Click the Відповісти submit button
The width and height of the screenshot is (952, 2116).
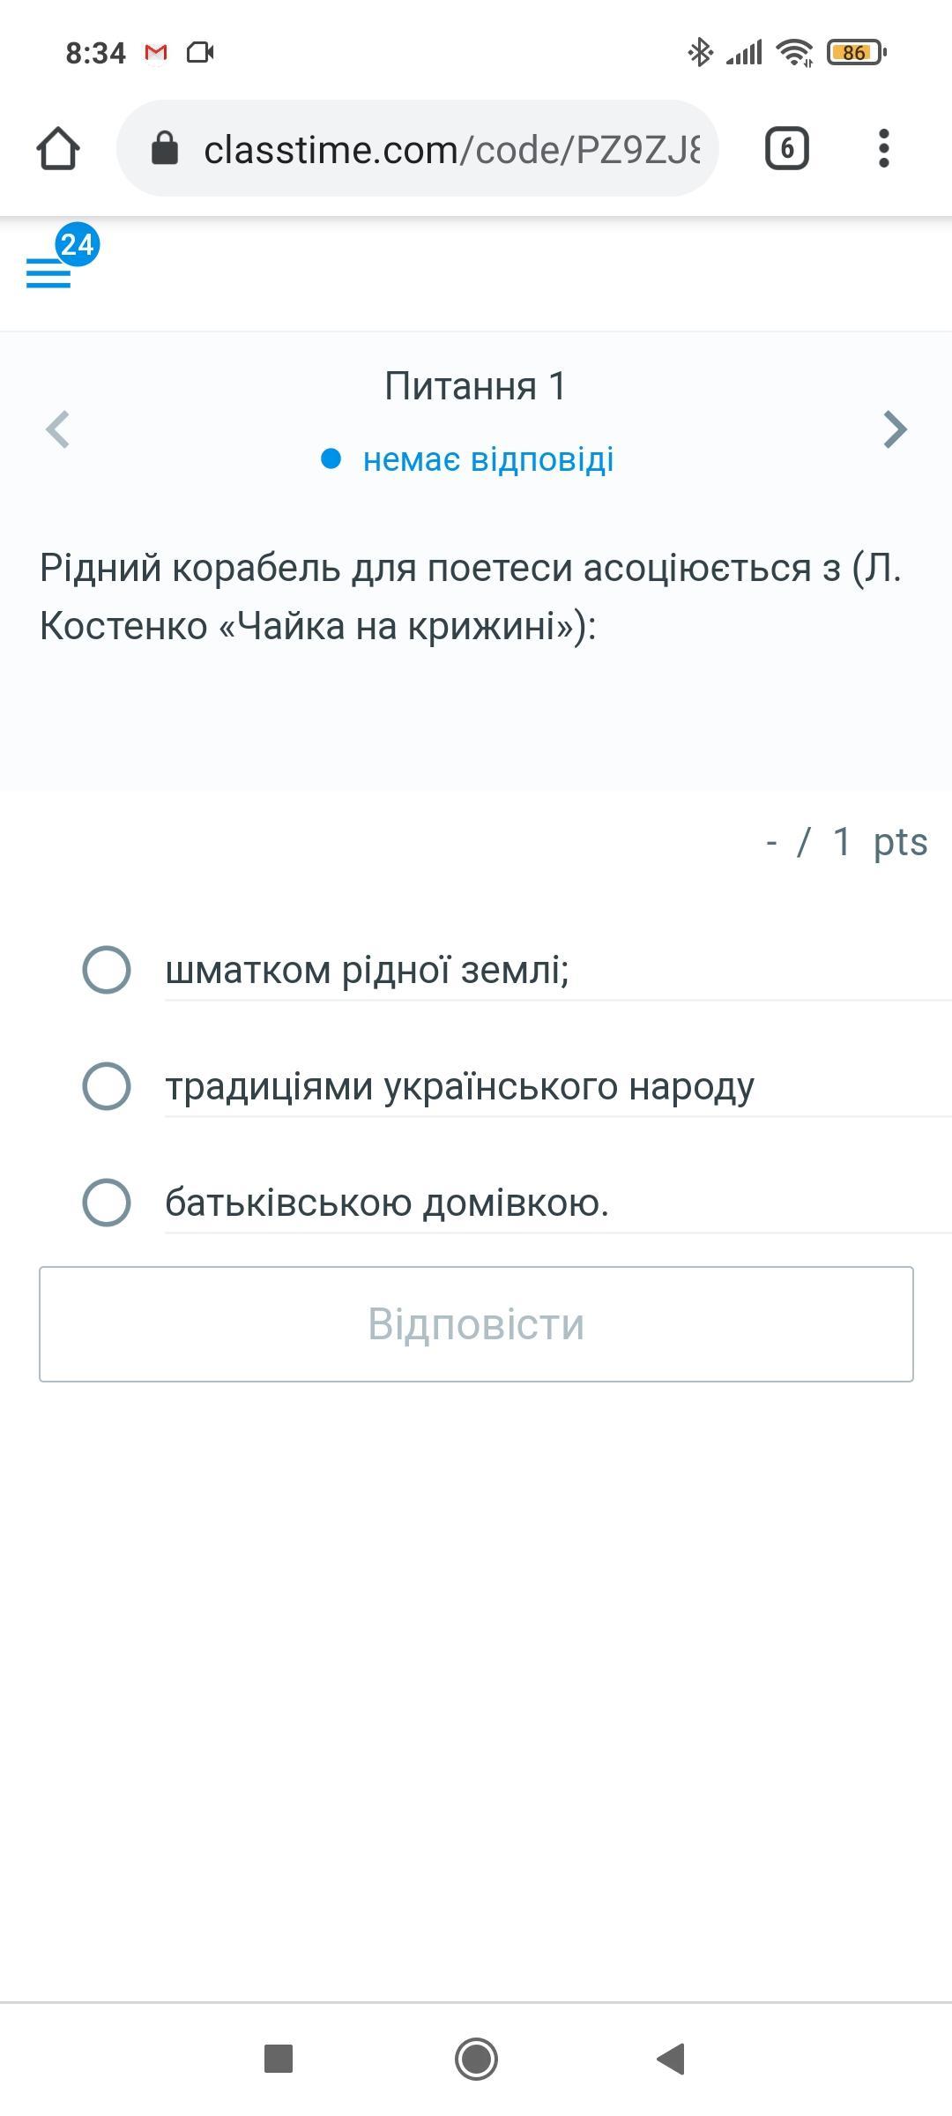tap(476, 1323)
